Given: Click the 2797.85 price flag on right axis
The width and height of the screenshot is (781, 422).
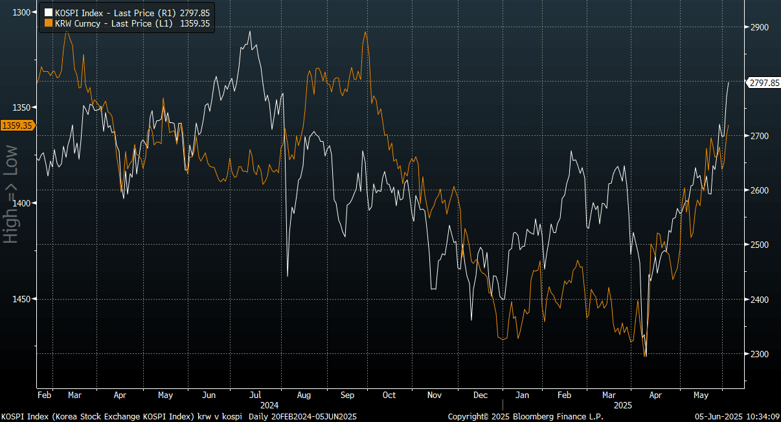Looking at the screenshot, I should [x=764, y=83].
